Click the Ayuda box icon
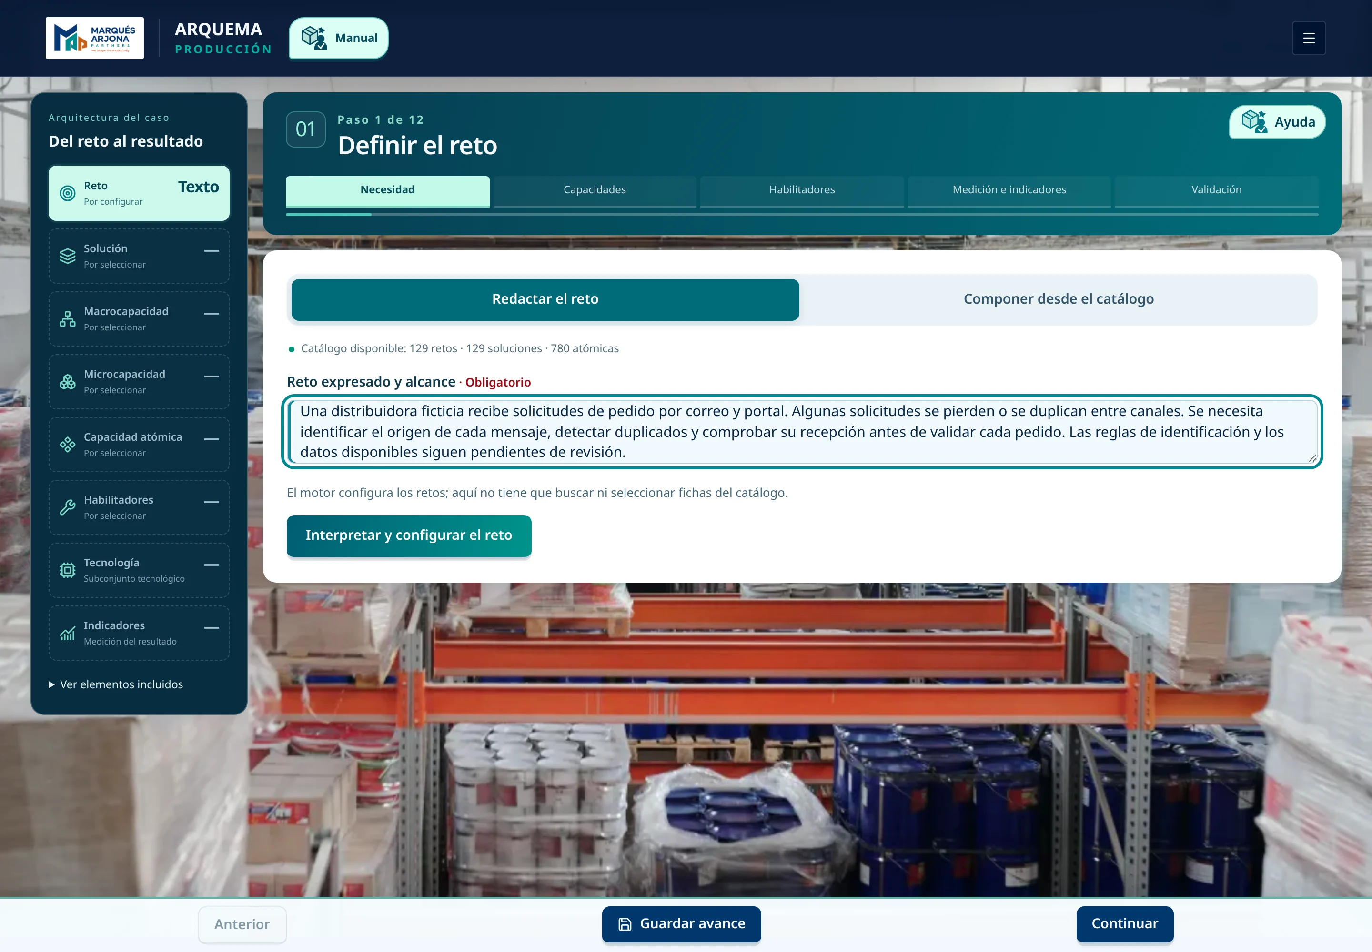The width and height of the screenshot is (1372, 952). coord(1254,122)
